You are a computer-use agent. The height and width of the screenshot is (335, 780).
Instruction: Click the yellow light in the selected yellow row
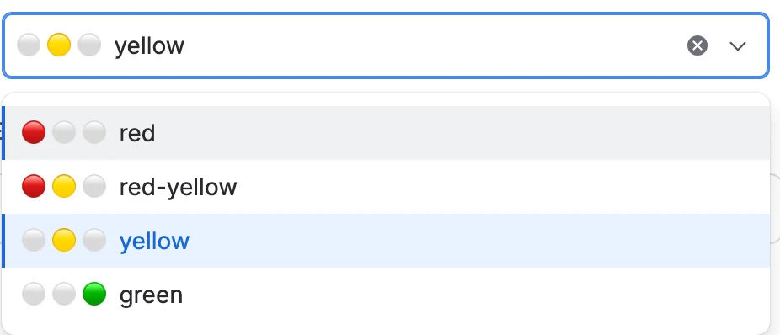(x=64, y=240)
